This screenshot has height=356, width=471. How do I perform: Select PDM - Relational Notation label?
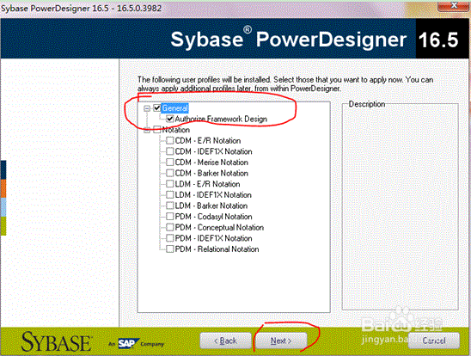click(x=217, y=249)
